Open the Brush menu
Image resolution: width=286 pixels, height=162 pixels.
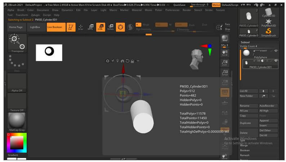tap(21, 10)
